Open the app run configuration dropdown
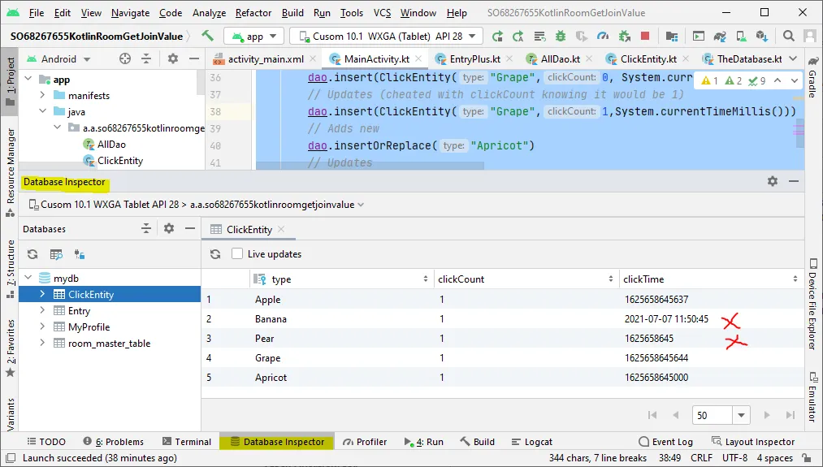Screen dimensions: 823x467 pos(253,37)
